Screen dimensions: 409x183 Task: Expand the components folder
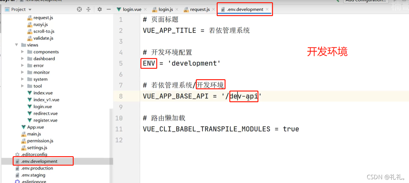(22, 52)
